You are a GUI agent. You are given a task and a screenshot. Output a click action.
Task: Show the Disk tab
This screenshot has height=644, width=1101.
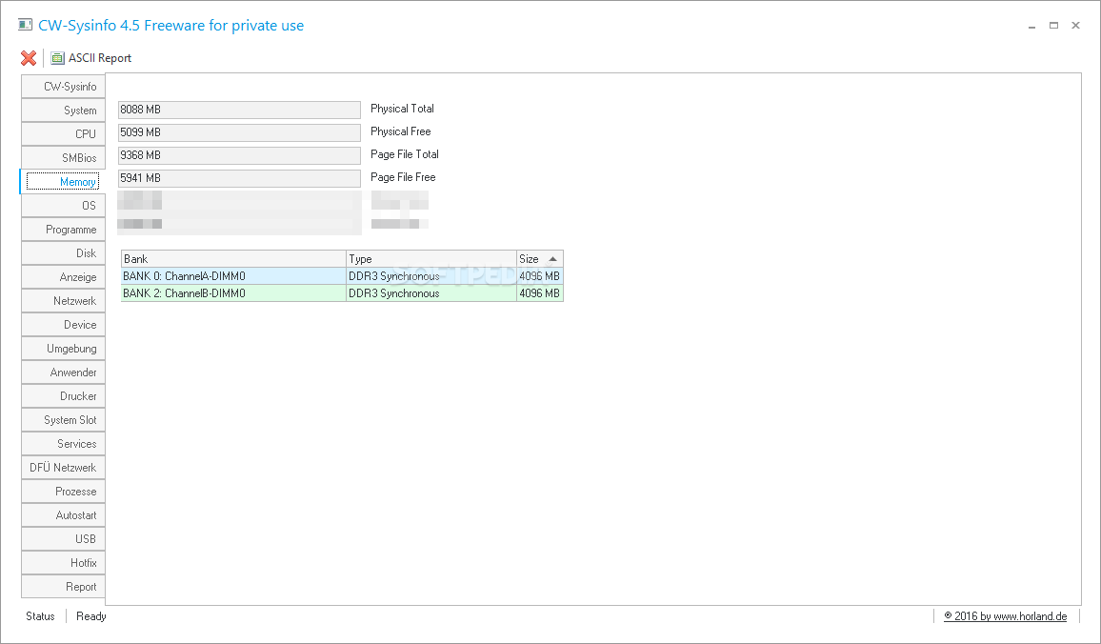(63, 252)
